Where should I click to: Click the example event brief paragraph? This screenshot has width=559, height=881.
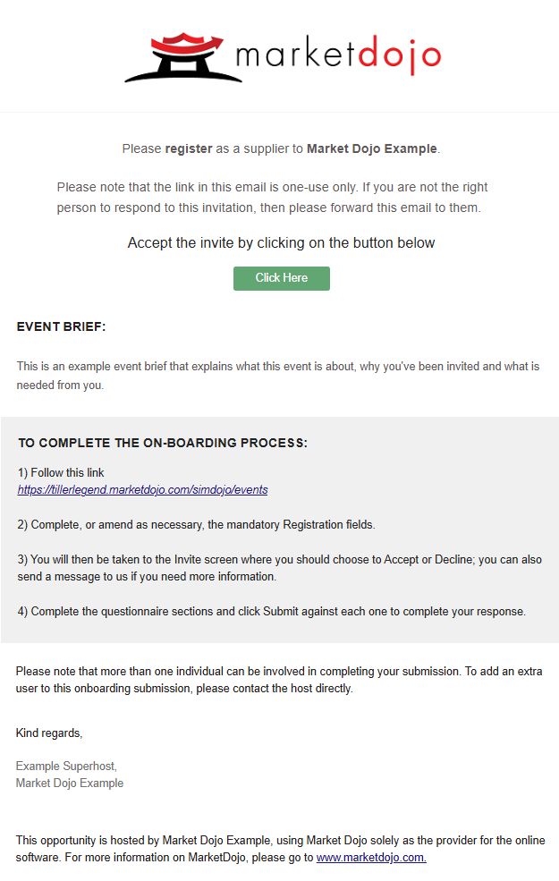click(x=278, y=376)
